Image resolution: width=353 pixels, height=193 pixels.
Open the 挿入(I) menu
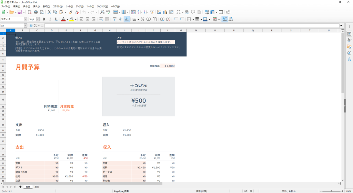tap(36, 7)
